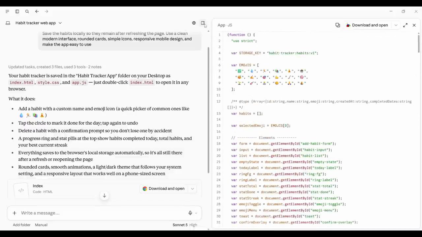Click Download and open in the preview header
This screenshot has width=422, height=237.
coord(367,25)
